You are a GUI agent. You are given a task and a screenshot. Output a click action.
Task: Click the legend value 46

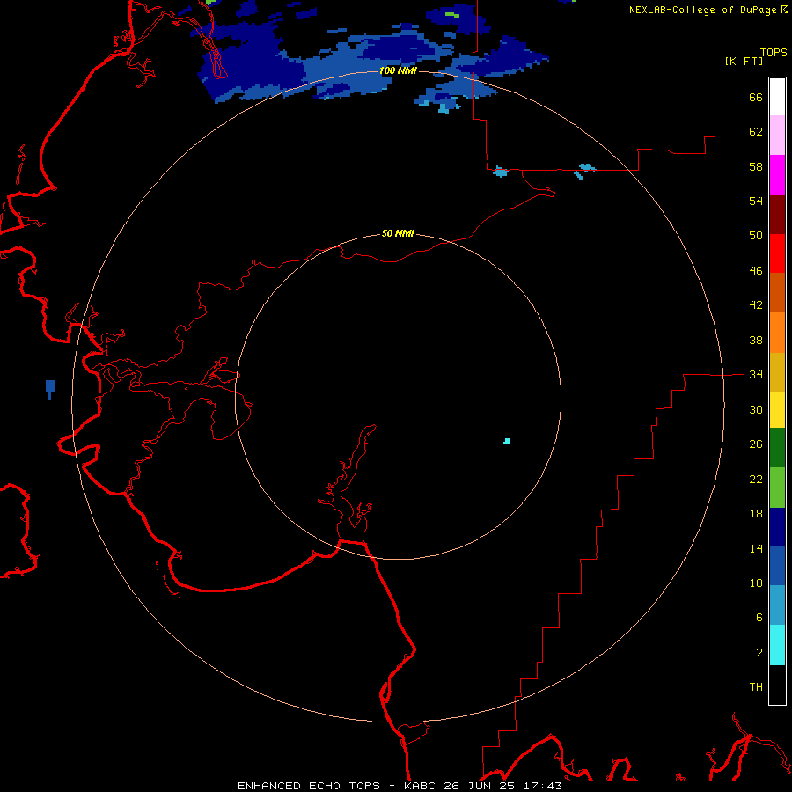[756, 271]
